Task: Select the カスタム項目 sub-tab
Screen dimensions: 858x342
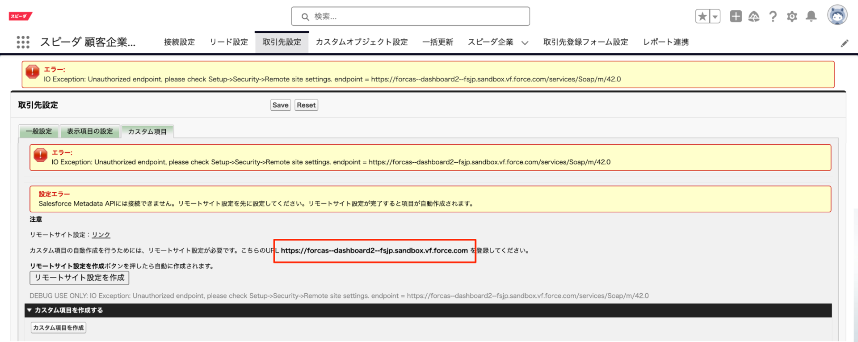Action: pyautogui.click(x=147, y=131)
